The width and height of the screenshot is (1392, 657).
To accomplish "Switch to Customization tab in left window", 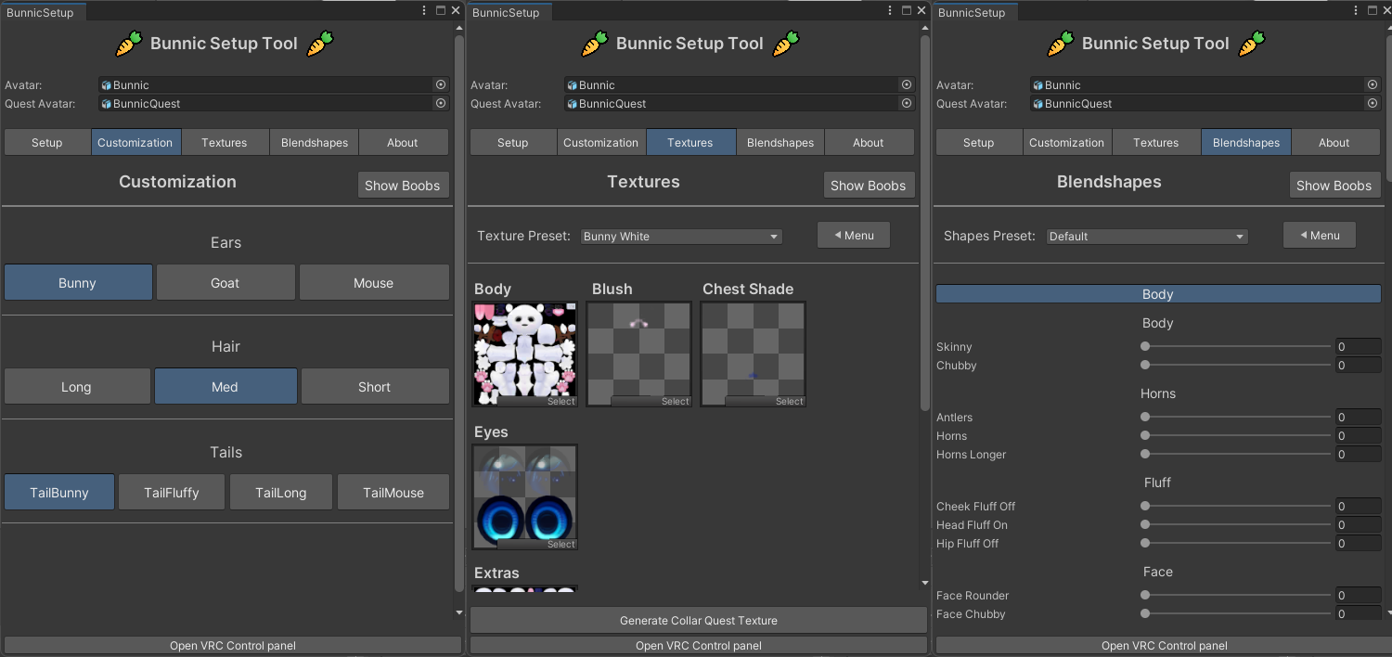I will (135, 142).
